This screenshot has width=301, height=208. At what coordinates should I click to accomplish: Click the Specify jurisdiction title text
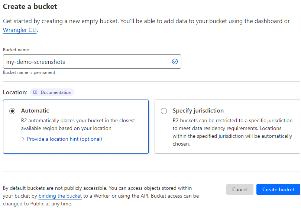pyautogui.click(x=198, y=111)
